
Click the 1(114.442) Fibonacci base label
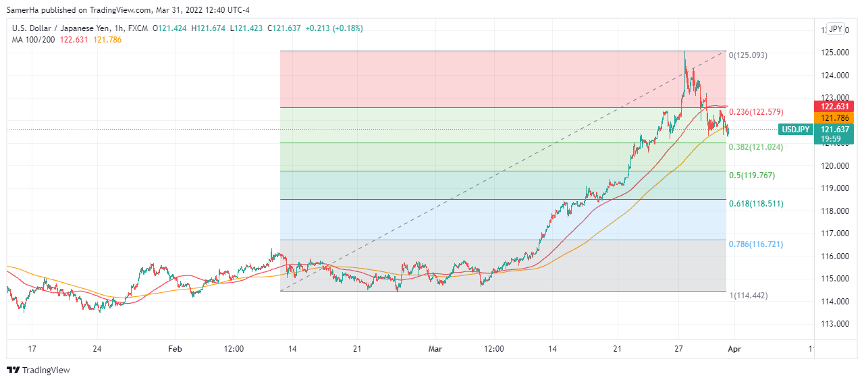748,295
